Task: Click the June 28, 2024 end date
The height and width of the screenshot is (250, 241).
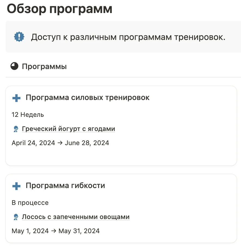Action: pos(87,143)
